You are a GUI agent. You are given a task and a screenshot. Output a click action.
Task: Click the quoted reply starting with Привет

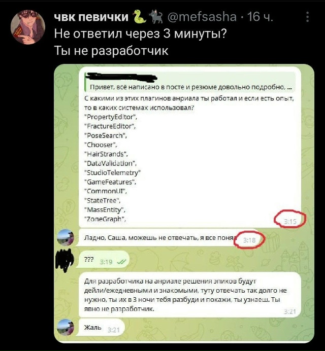[x=189, y=82]
